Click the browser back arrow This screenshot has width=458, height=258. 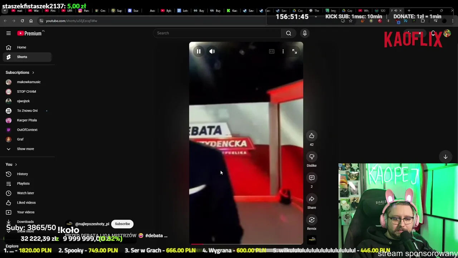(x=5, y=21)
